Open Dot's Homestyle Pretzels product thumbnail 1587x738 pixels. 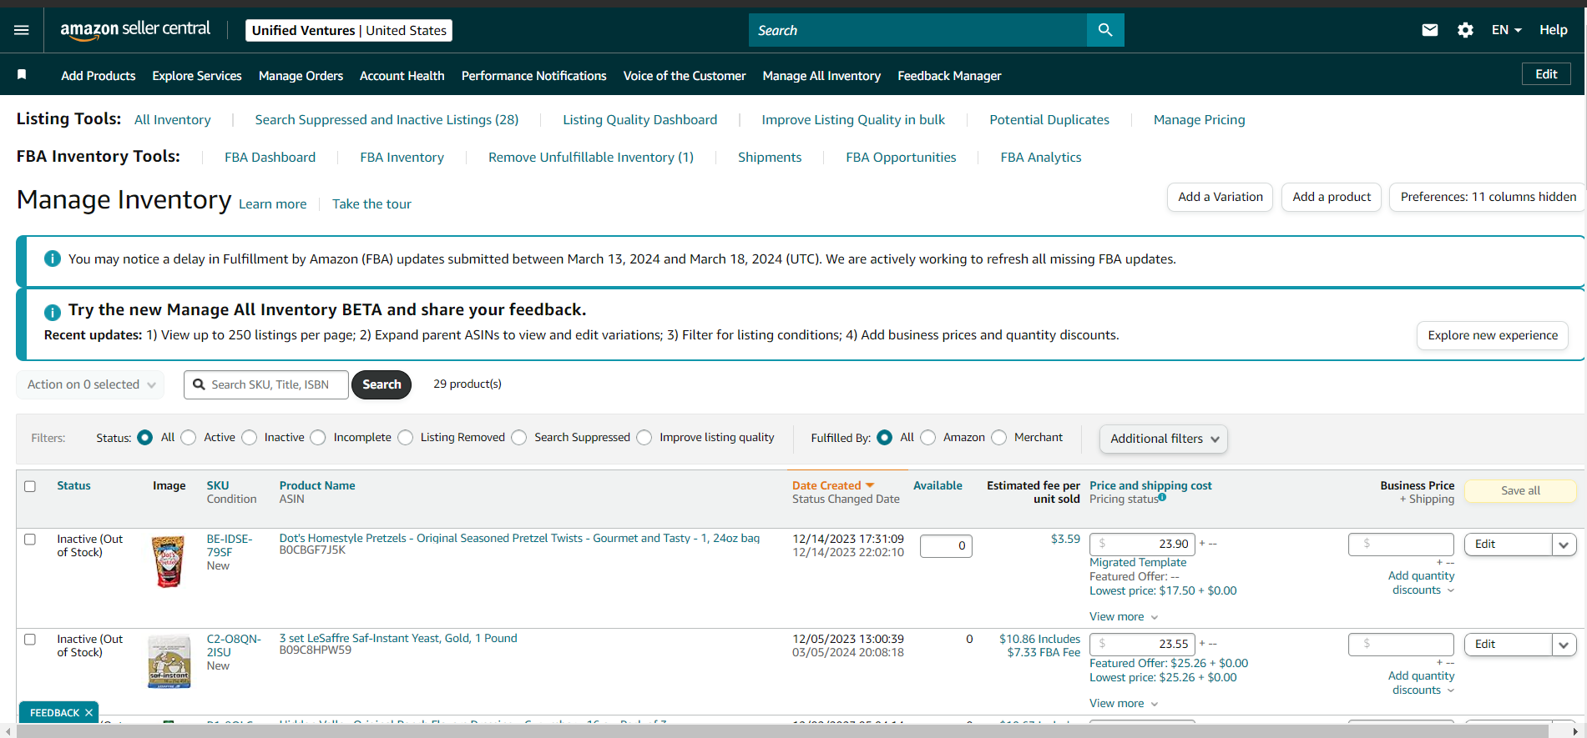click(x=169, y=561)
